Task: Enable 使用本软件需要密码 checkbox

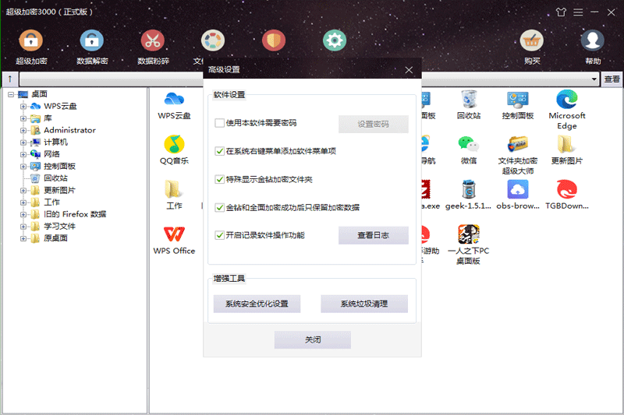Action: tap(220, 123)
